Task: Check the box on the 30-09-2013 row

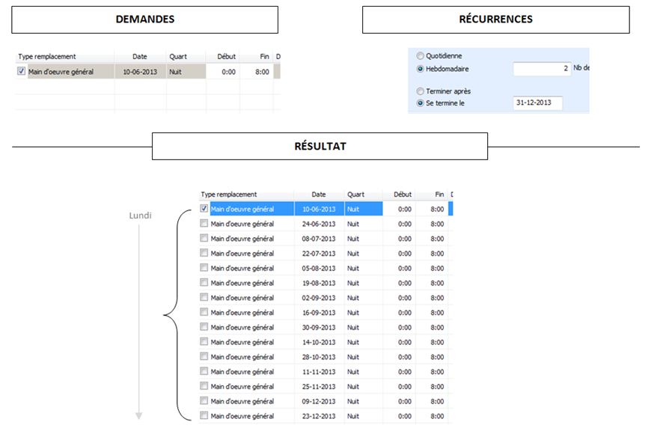Action: click(x=204, y=327)
